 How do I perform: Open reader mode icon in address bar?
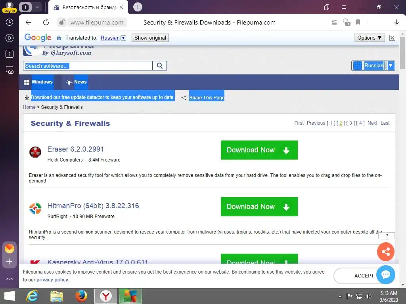tap(334, 22)
